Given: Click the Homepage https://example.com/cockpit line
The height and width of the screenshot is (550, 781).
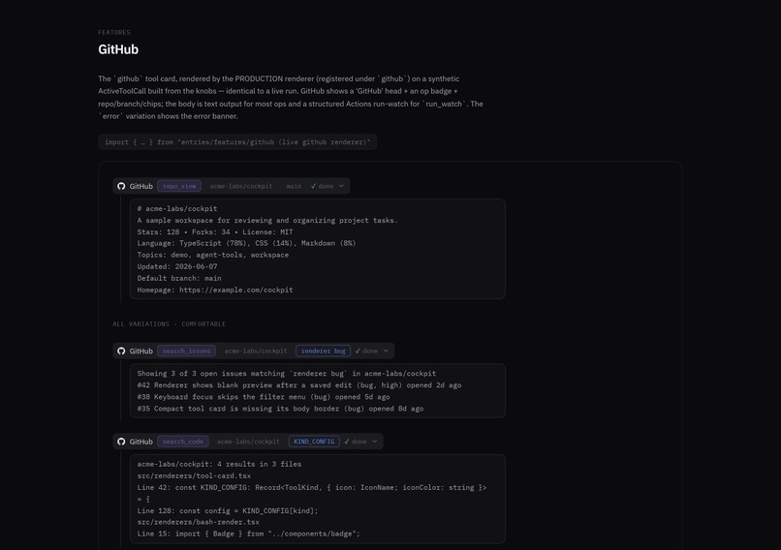Looking at the screenshot, I should (x=215, y=290).
